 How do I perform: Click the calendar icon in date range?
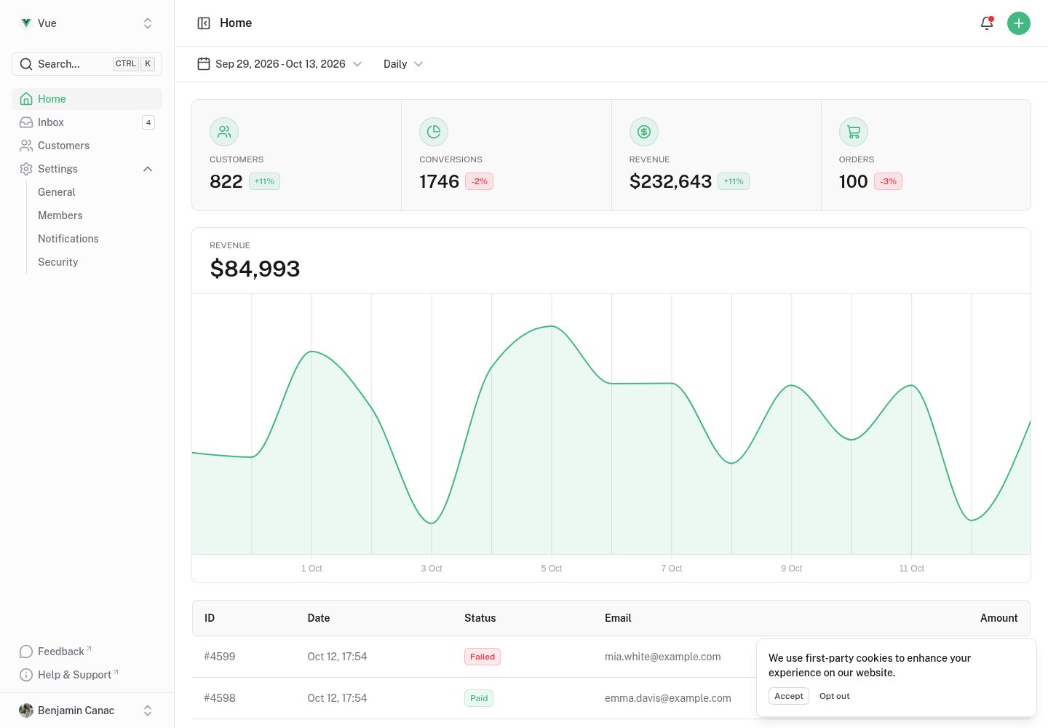tap(204, 64)
